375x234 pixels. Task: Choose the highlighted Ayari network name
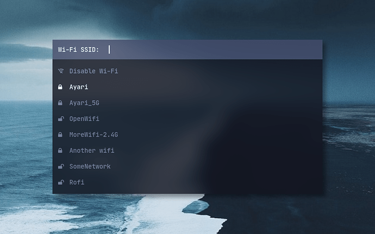79,87
